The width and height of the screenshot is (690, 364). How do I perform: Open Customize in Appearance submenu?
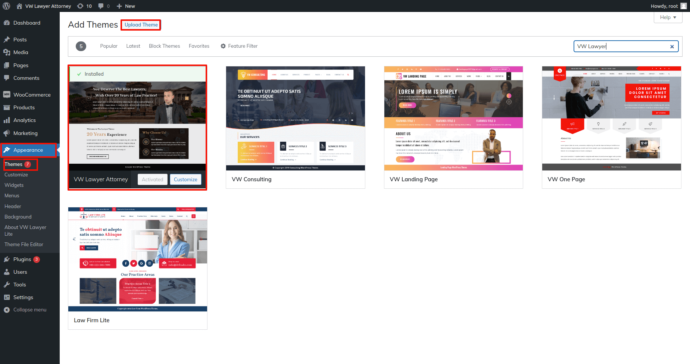pyautogui.click(x=16, y=175)
